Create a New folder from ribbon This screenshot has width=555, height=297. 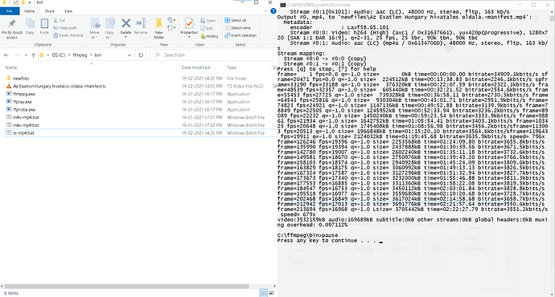click(159, 29)
